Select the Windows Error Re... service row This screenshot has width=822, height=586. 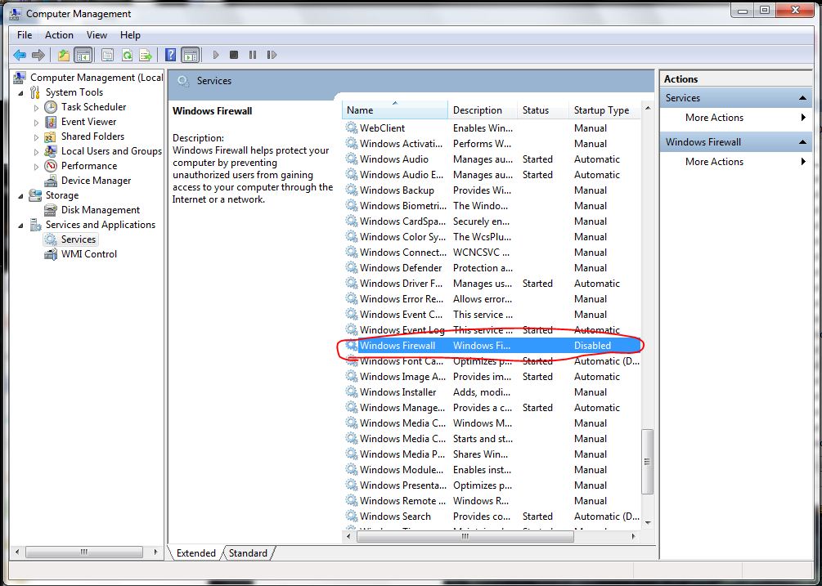(x=492, y=299)
